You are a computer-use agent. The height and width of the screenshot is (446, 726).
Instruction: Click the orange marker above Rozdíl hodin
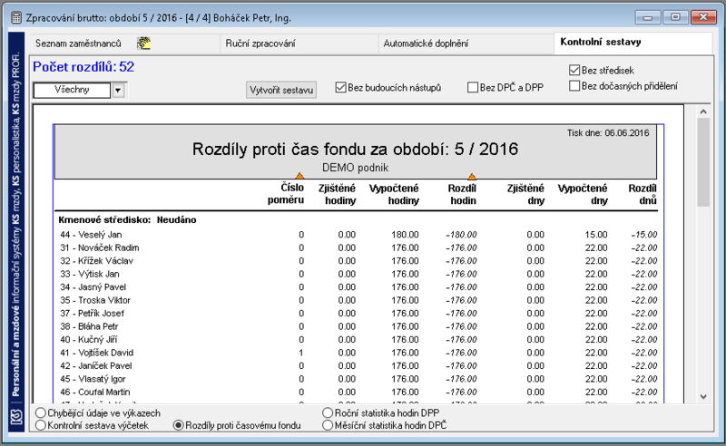pyautogui.click(x=471, y=176)
